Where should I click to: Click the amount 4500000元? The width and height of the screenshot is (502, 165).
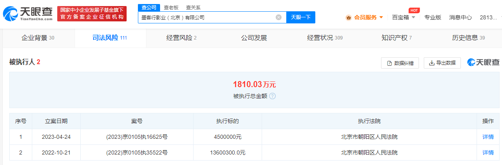pos(228,137)
